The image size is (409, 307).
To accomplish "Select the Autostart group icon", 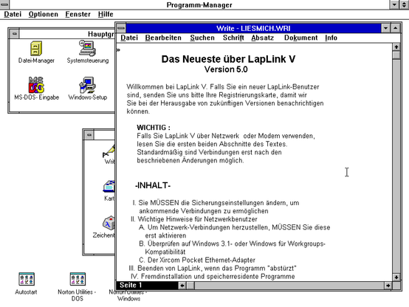I will [27, 279].
